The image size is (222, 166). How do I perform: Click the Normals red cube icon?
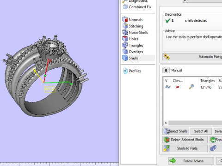click(125, 19)
